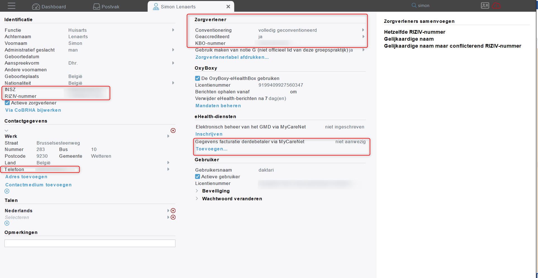Click the search magnifier icon
Viewport: 538px width, 278px height.
point(414,5)
